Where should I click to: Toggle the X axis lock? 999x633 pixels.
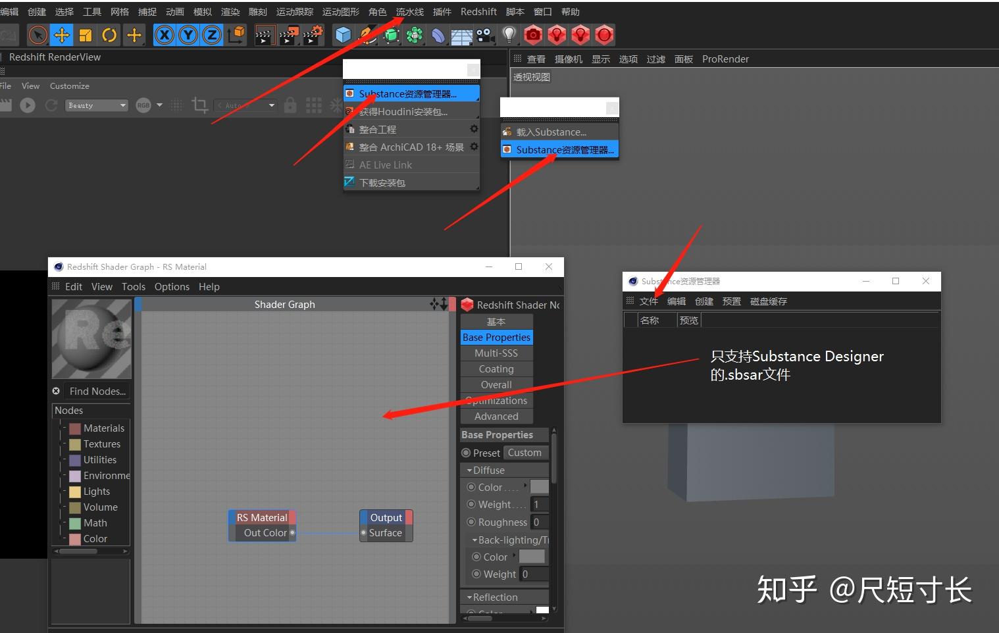(x=164, y=34)
